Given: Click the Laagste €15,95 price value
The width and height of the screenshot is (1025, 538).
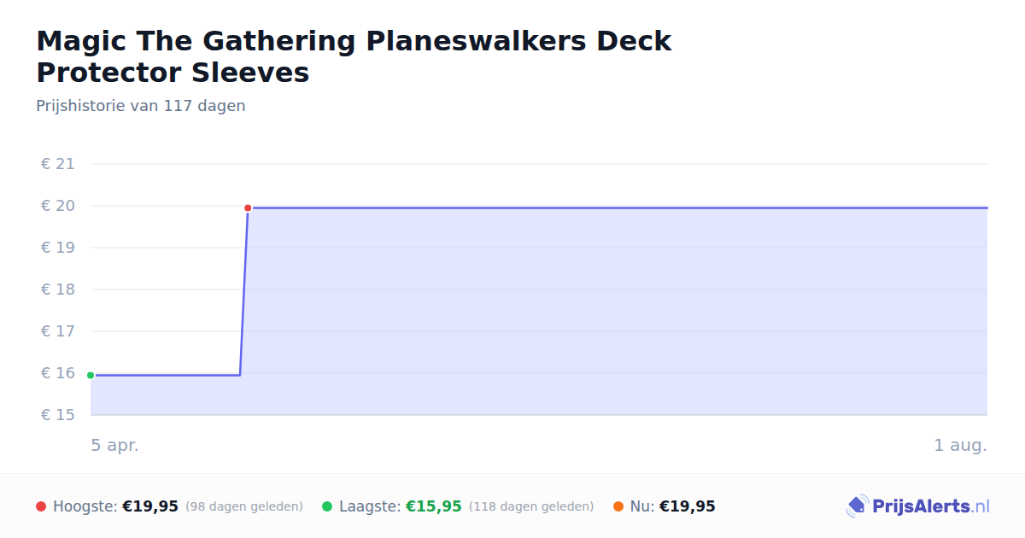Looking at the screenshot, I should 433,506.
